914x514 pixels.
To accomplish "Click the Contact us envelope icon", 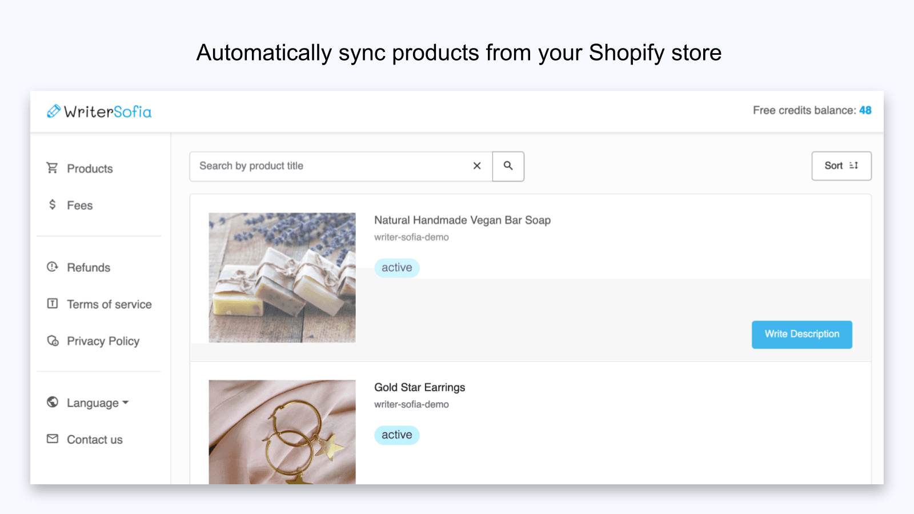I will coord(53,439).
